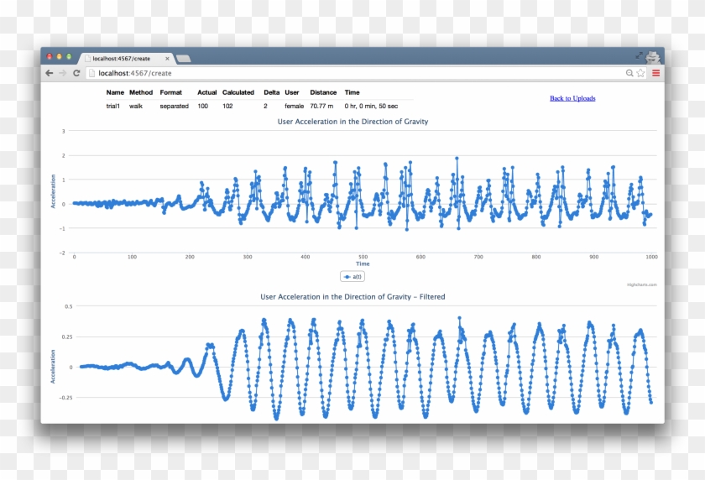This screenshot has width=705, height=480.
Task: Enter fullscreen using the expand arrows icon
Action: tap(639, 55)
